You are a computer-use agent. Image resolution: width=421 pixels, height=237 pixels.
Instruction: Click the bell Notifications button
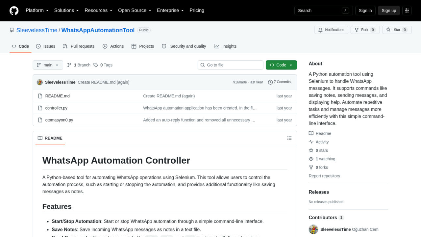pos(331,30)
